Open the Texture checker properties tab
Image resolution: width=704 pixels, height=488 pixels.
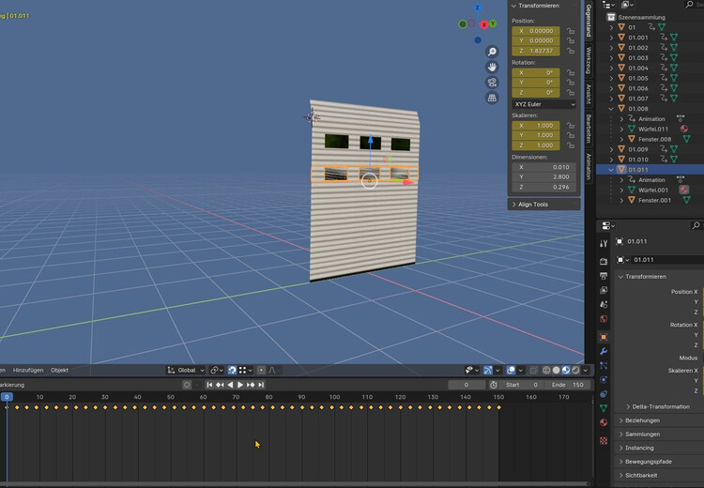(x=604, y=441)
